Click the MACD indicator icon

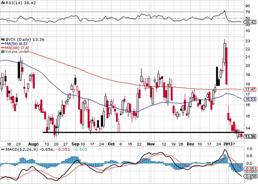pyautogui.click(x=2, y=149)
